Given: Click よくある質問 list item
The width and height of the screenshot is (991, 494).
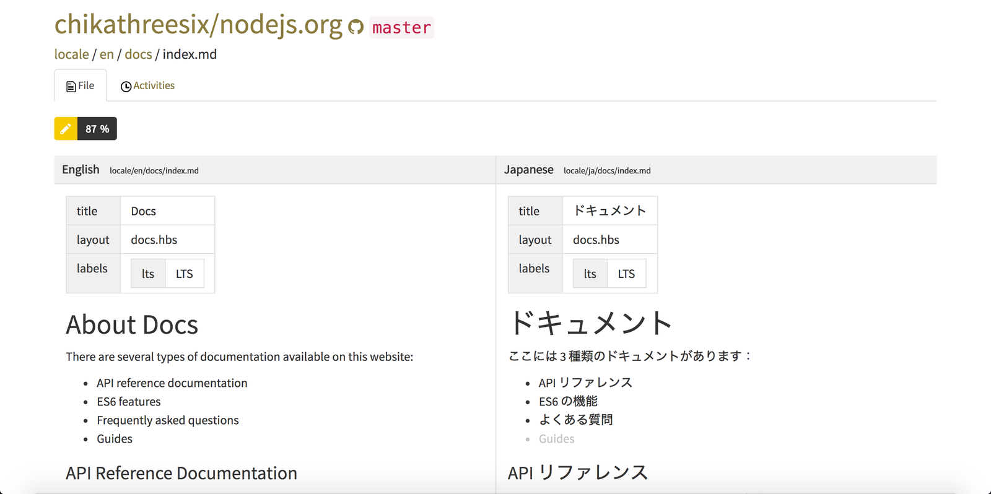Looking at the screenshot, I should point(575,420).
